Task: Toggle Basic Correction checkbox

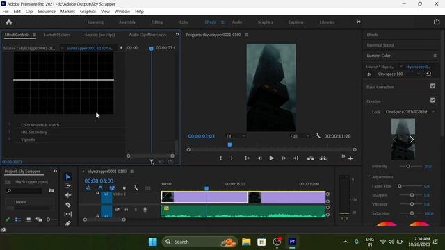Action: click(432, 86)
